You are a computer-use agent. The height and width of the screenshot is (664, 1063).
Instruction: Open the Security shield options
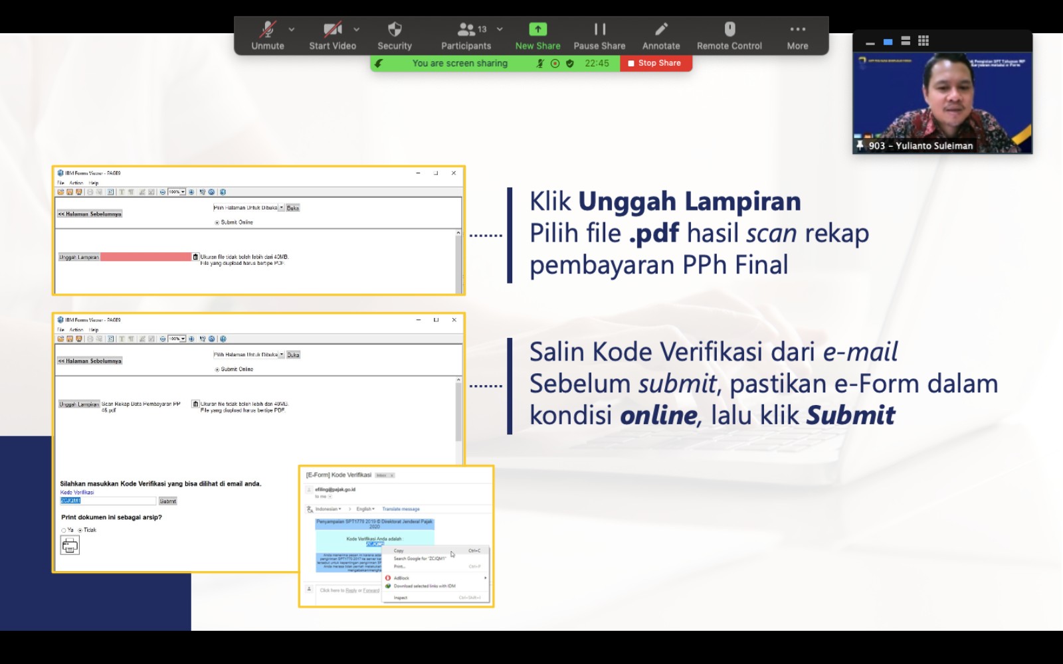(x=395, y=36)
